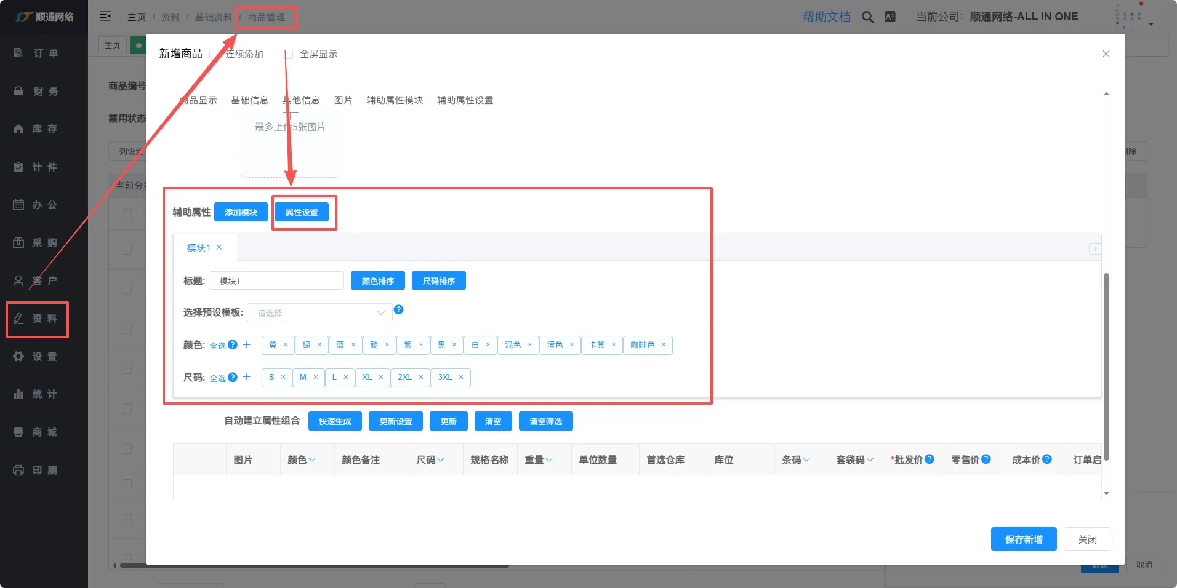This screenshot has height=588, width=1177.
Task: Add a new color with plus icon
Action: pos(246,345)
